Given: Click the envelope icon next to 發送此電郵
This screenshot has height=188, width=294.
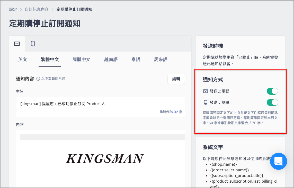Looking at the screenshot, I should coord(206,91).
